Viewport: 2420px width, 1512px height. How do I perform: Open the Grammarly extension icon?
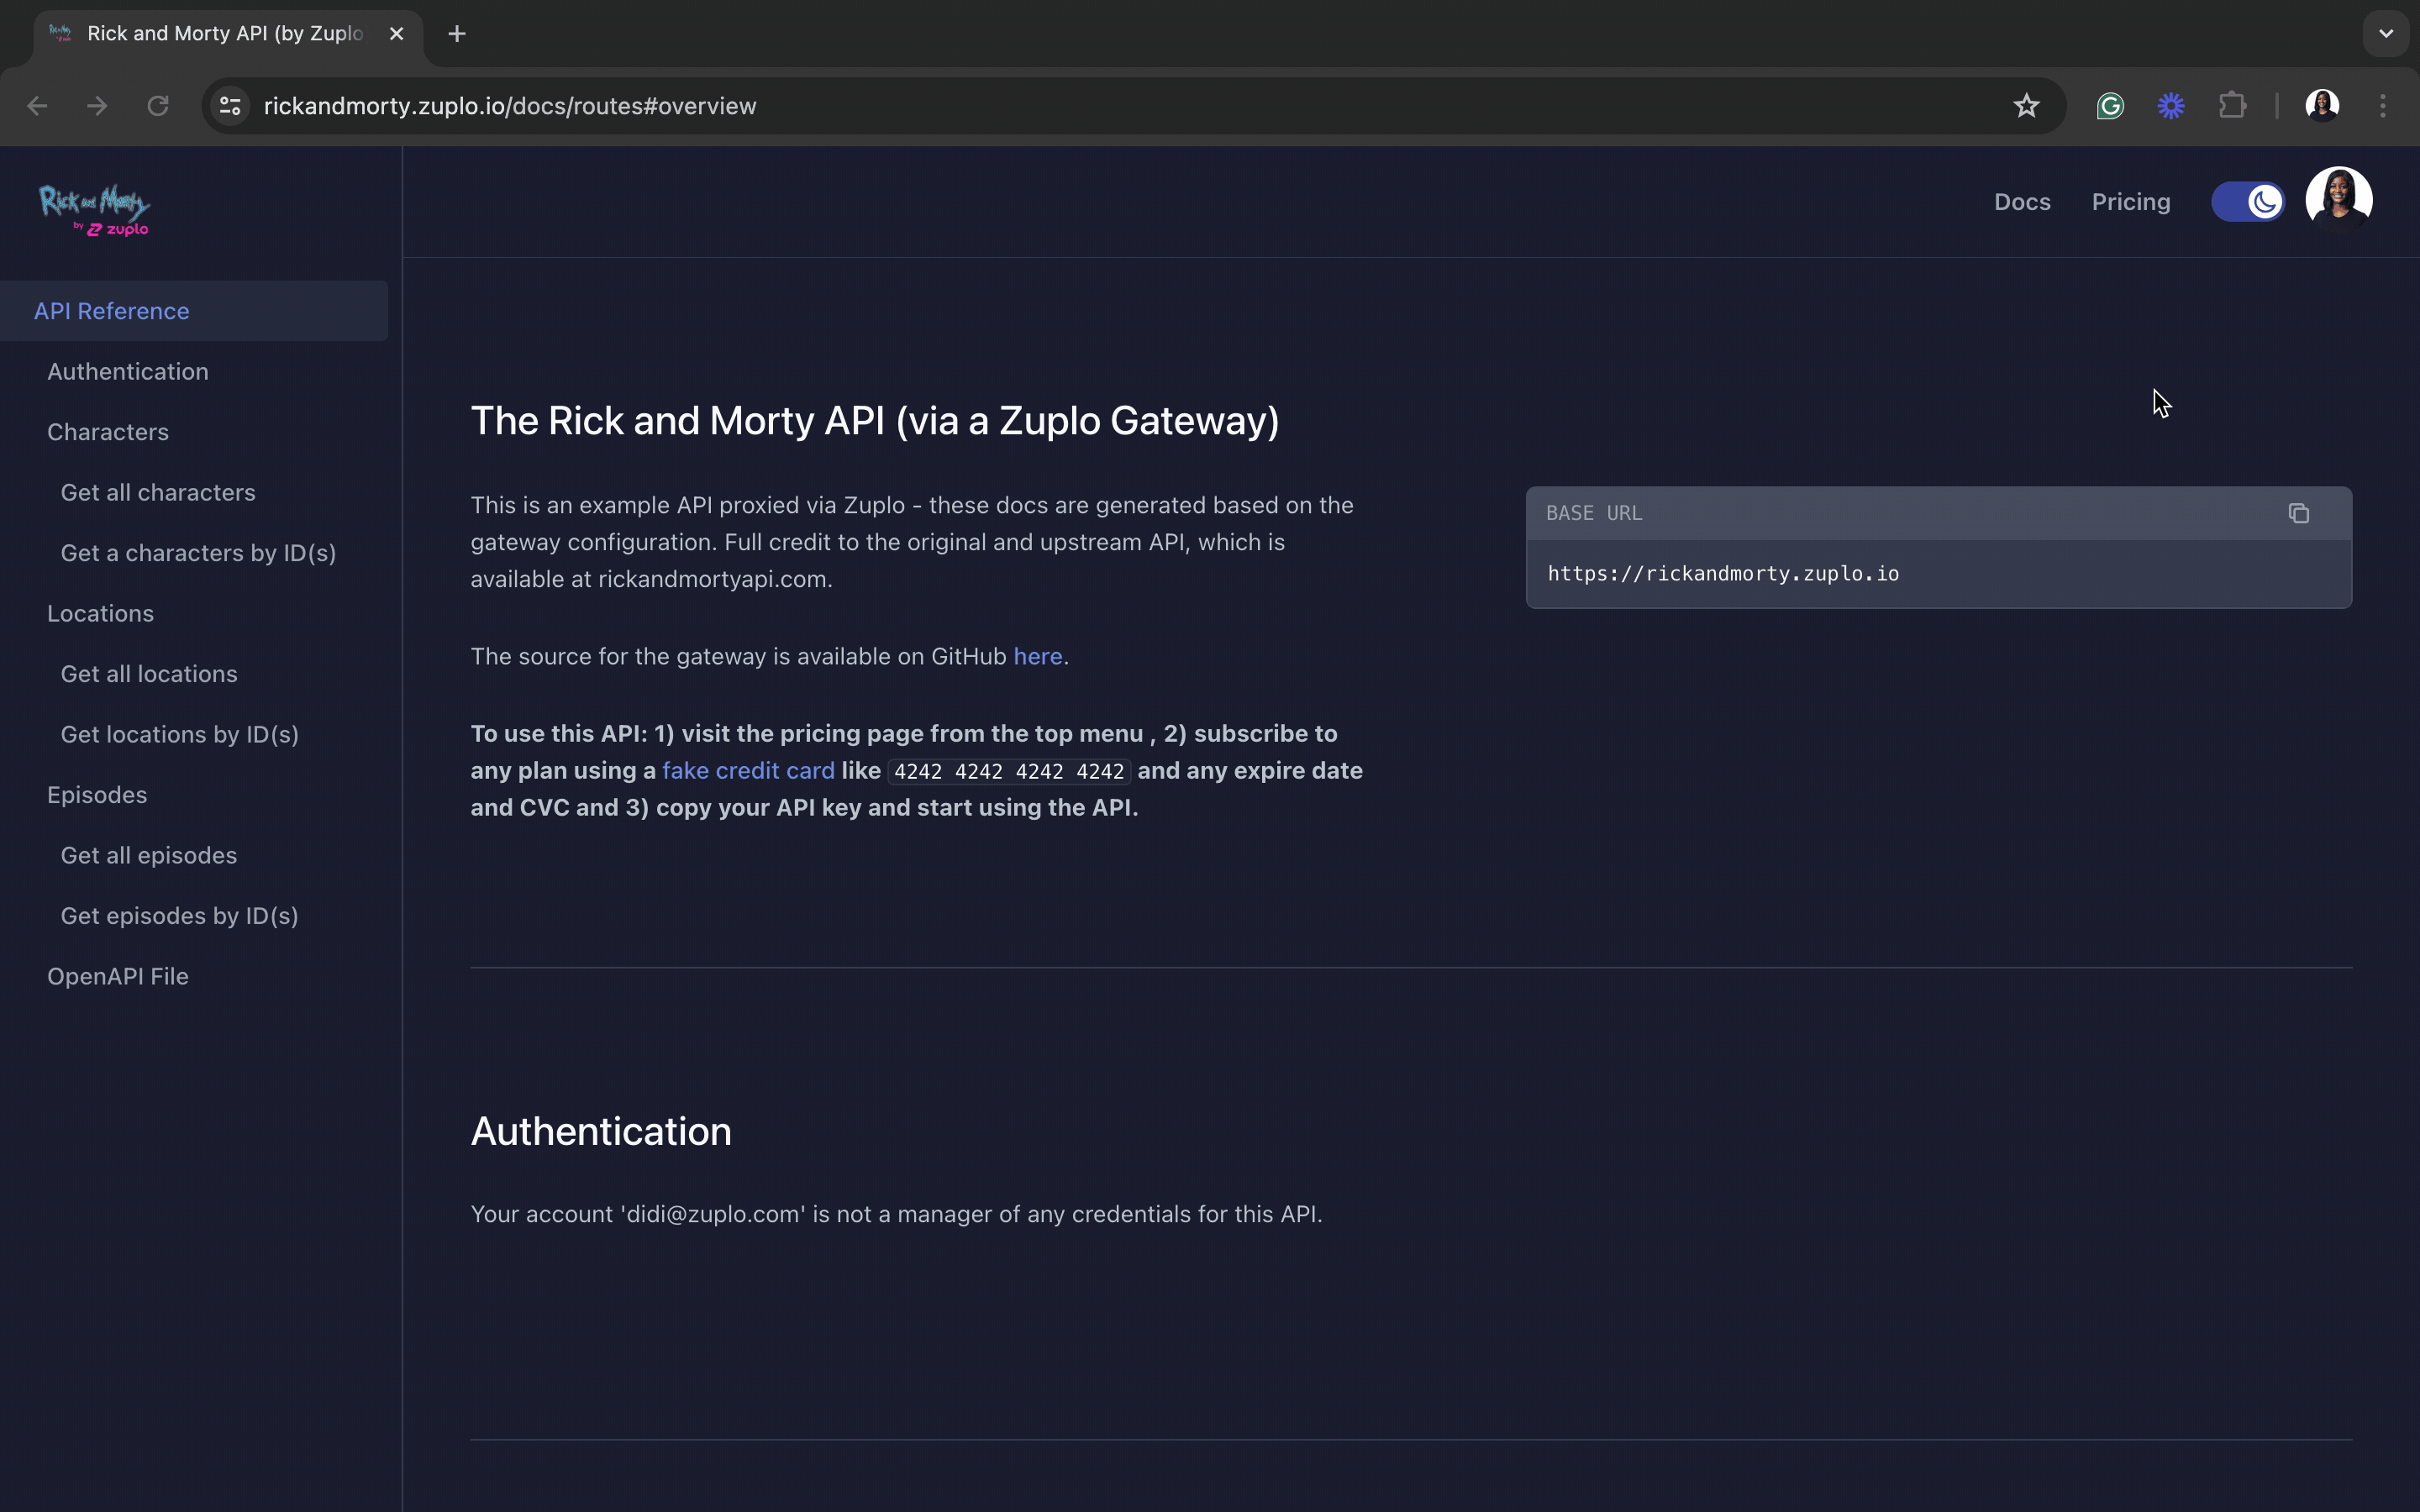tap(2109, 105)
